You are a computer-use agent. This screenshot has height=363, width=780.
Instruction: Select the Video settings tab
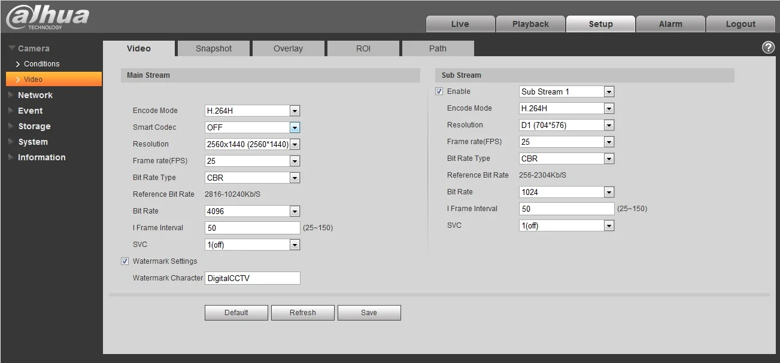[139, 48]
